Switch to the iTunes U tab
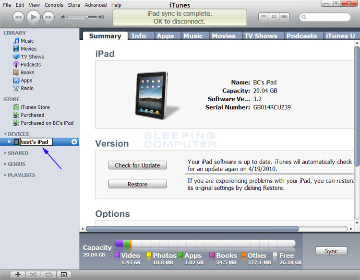360x280 pixels. tap(340, 36)
